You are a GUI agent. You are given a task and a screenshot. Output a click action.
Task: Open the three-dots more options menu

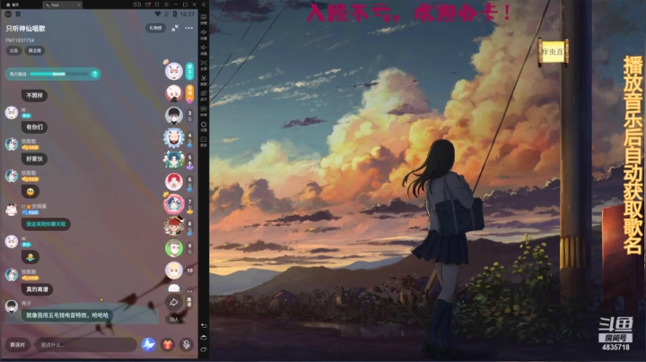pyautogui.click(x=188, y=28)
